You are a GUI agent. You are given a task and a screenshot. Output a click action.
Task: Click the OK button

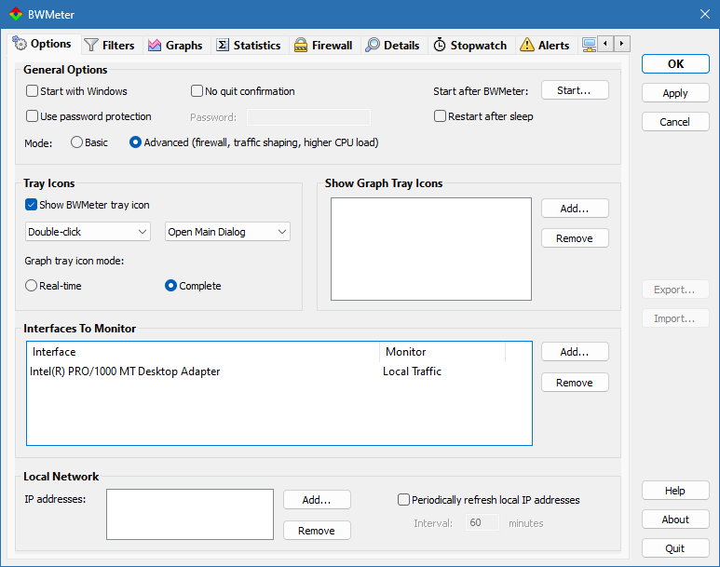coord(675,64)
